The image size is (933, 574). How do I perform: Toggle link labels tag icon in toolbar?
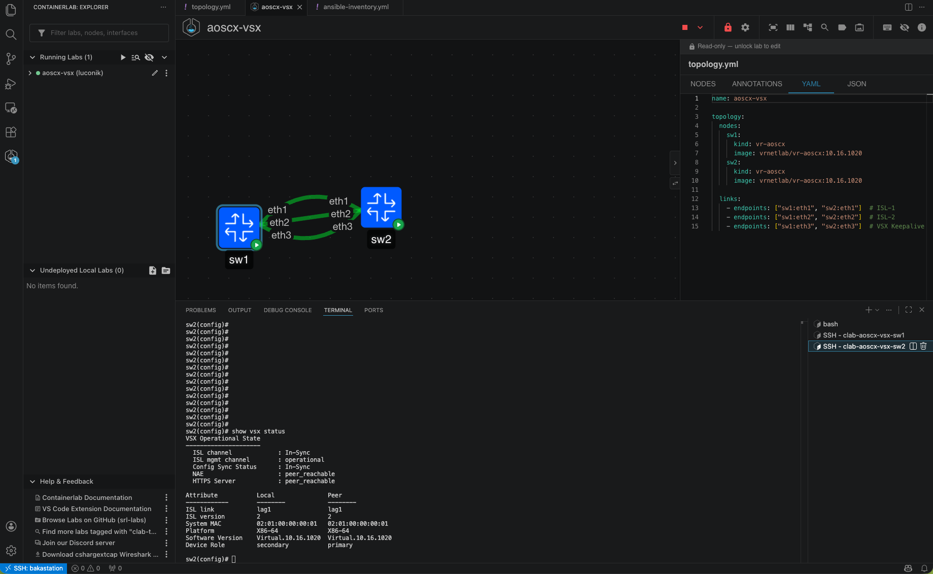(x=842, y=27)
